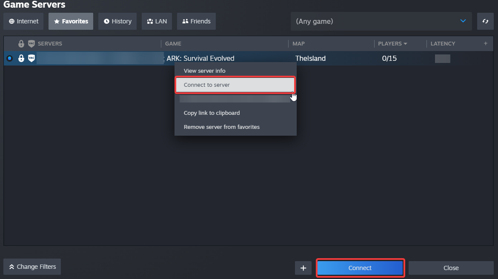Expand Change Filters panel
Viewport: 498px width, 279px height.
(32, 267)
